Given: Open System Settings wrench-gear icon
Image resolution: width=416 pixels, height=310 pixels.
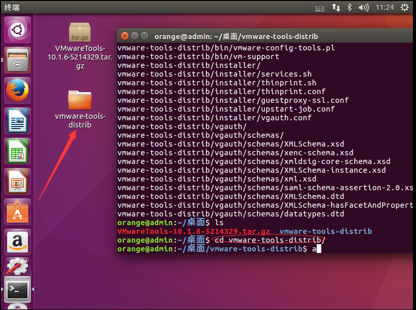Looking at the screenshot, I should coord(18,266).
